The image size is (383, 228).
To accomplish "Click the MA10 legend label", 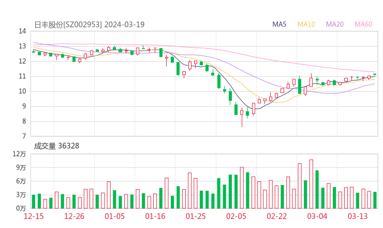I will point(306,24).
